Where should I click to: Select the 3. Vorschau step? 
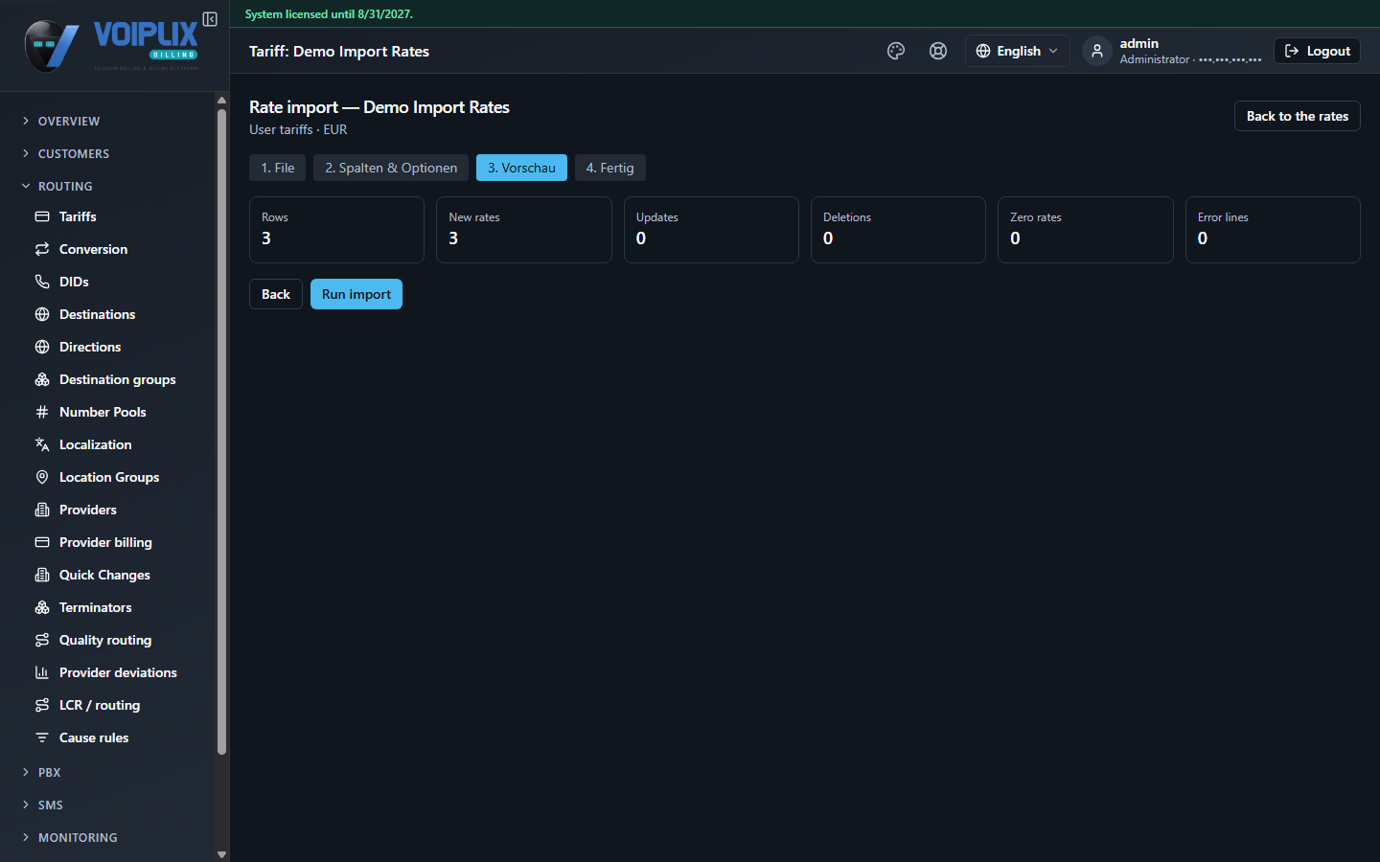click(521, 168)
